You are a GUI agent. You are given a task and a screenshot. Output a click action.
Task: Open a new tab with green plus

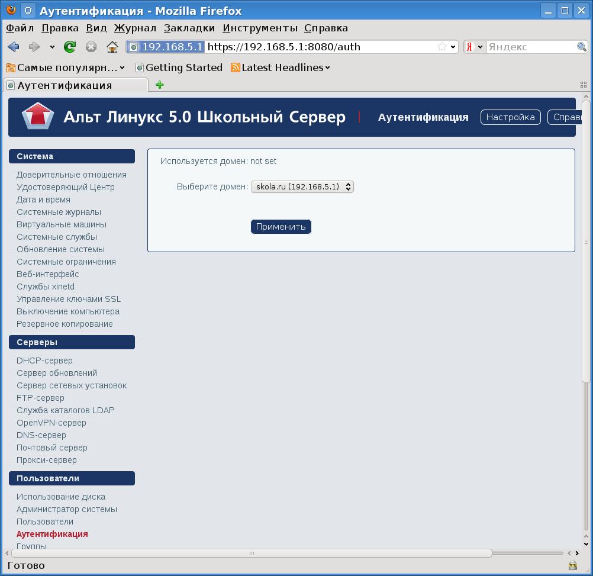pyautogui.click(x=159, y=85)
